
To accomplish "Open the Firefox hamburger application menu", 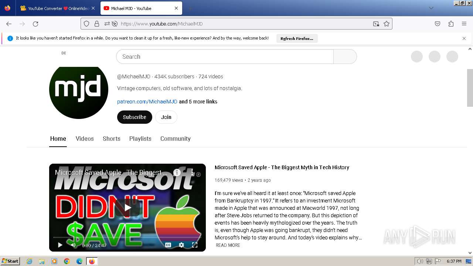I will coord(464,24).
